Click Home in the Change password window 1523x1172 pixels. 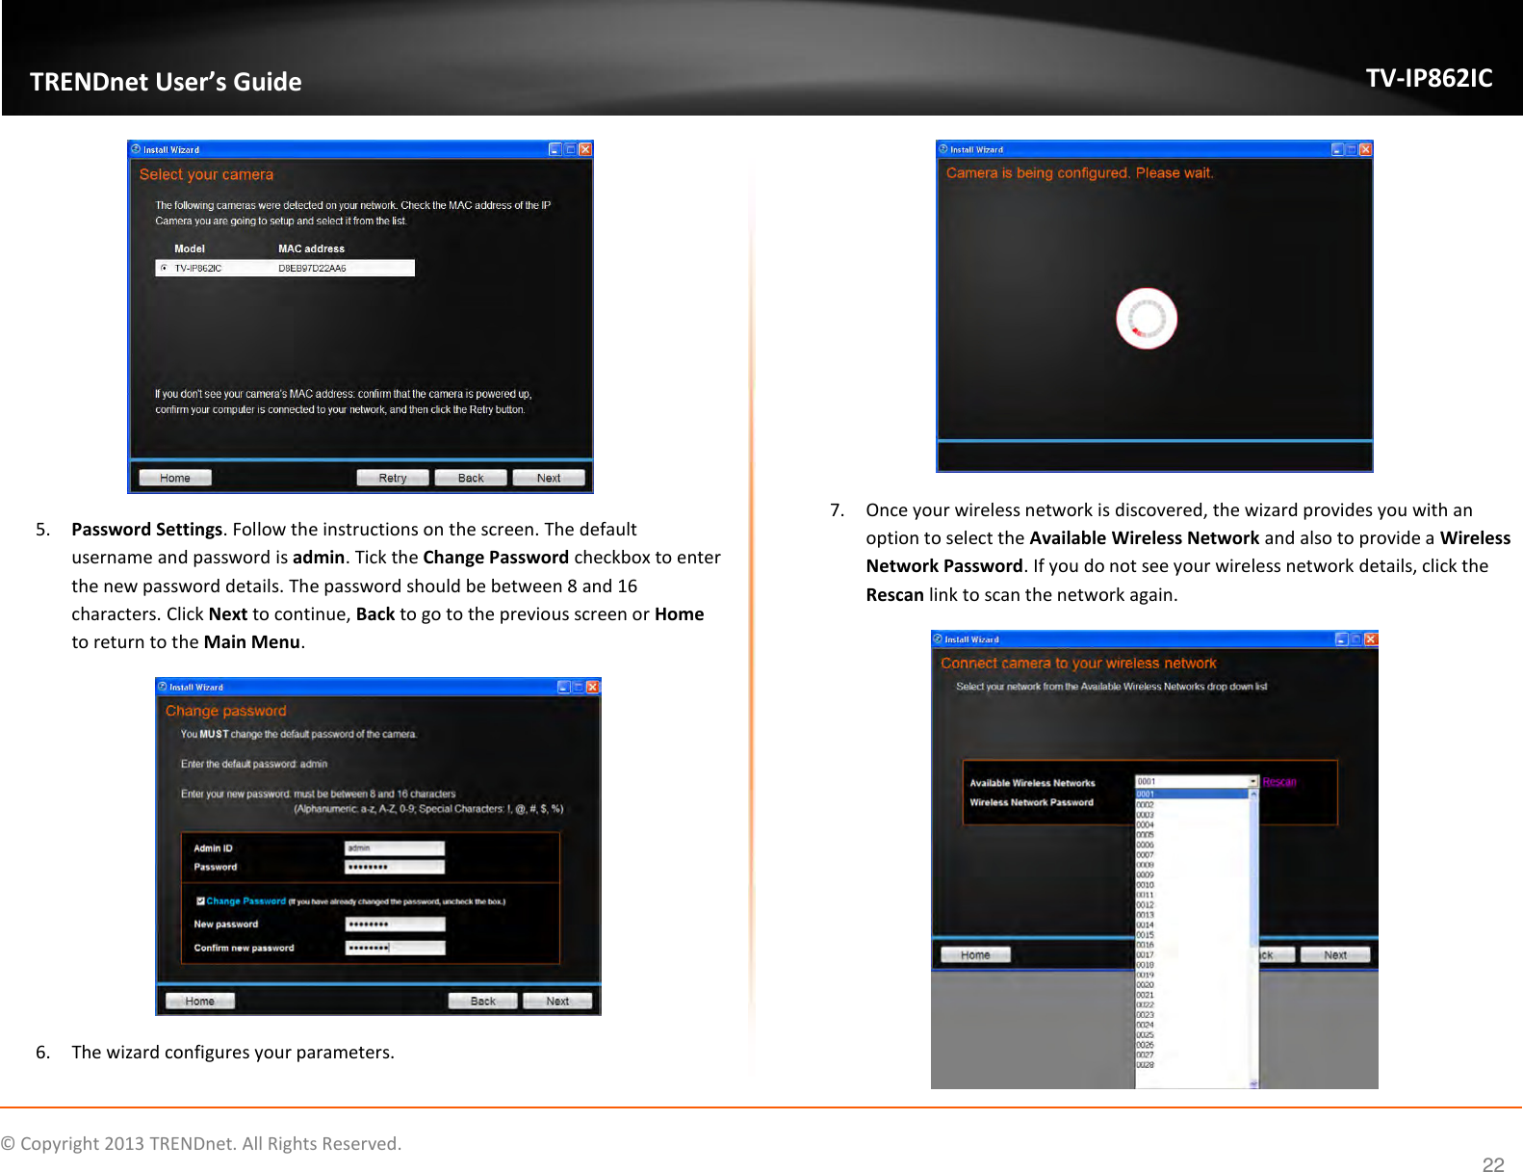coord(200,1001)
